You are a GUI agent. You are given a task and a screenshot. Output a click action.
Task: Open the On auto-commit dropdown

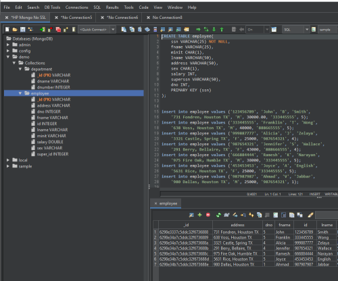tap(267, 30)
